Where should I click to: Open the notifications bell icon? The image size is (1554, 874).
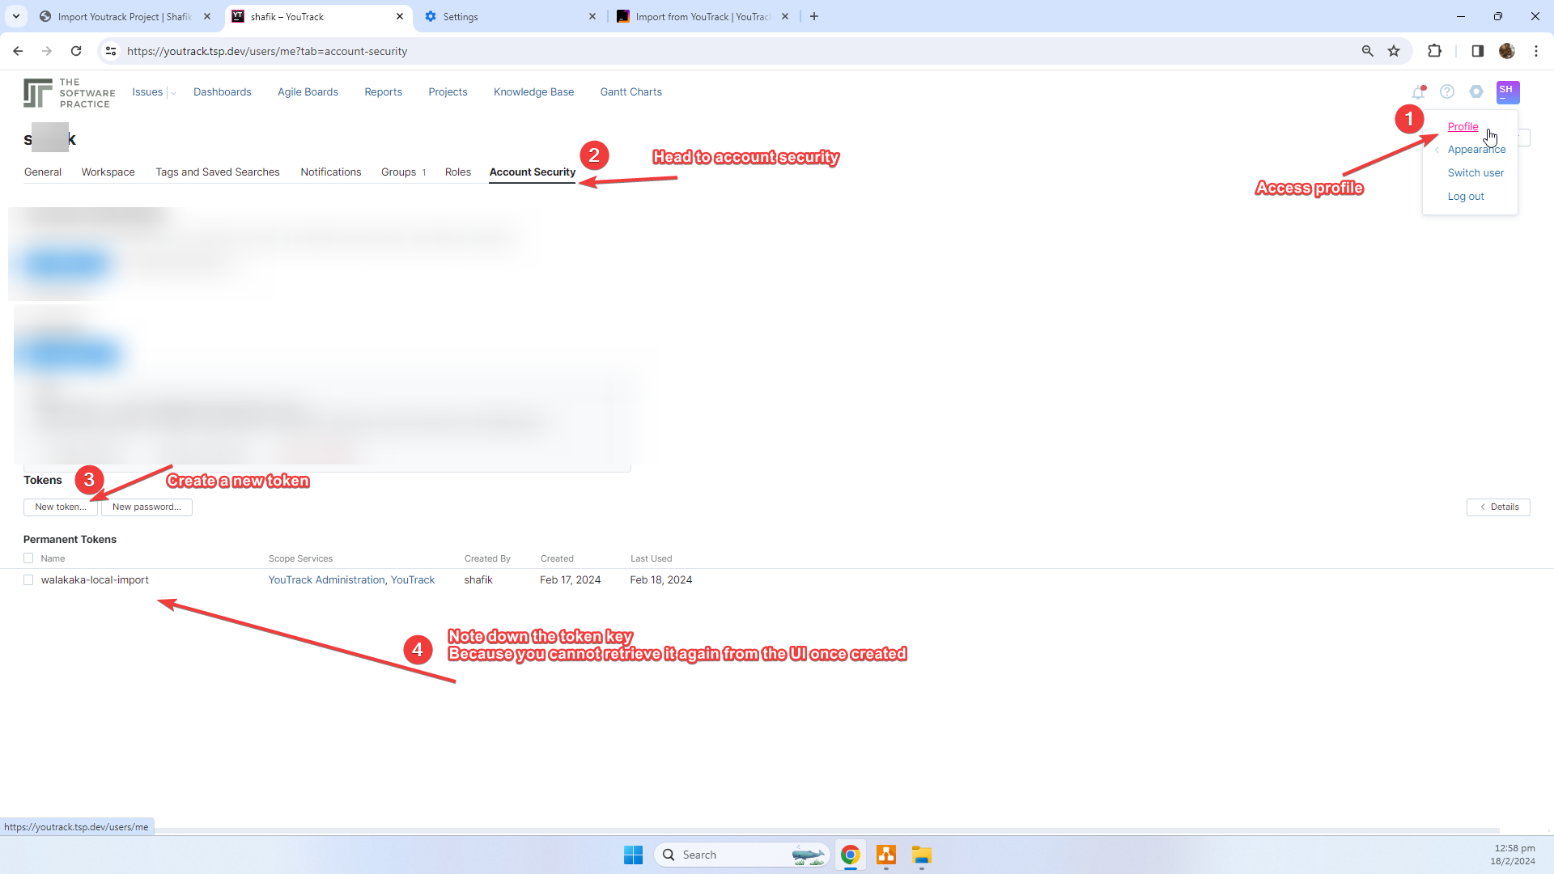click(x=1417, y=92)
